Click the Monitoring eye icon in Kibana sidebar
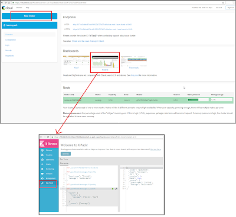The width and height of the screenshot is (236, 217). coord(42,169)
